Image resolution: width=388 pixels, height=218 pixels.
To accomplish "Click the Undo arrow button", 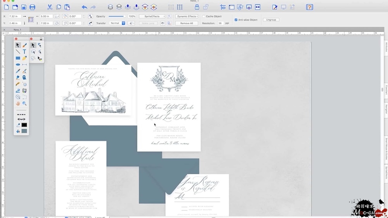I will pos(84,7).
